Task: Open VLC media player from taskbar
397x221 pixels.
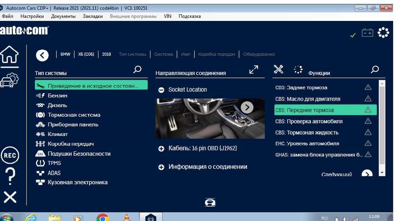Action: [127, 217]
